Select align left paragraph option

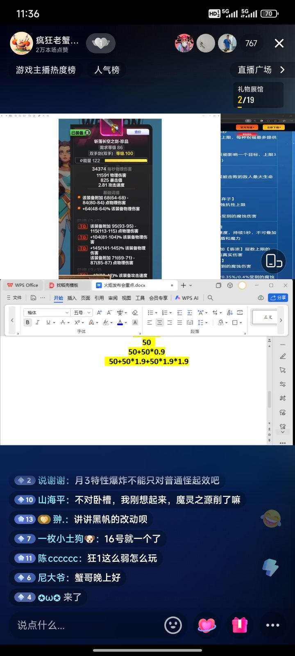tap(150, 323)
